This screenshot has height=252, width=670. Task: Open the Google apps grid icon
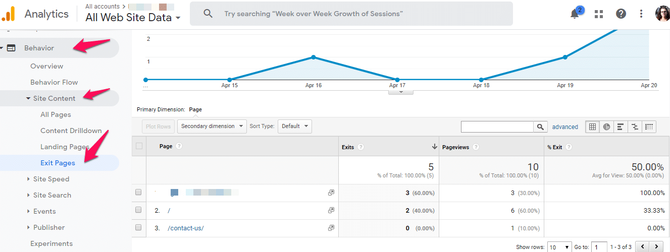599,14
